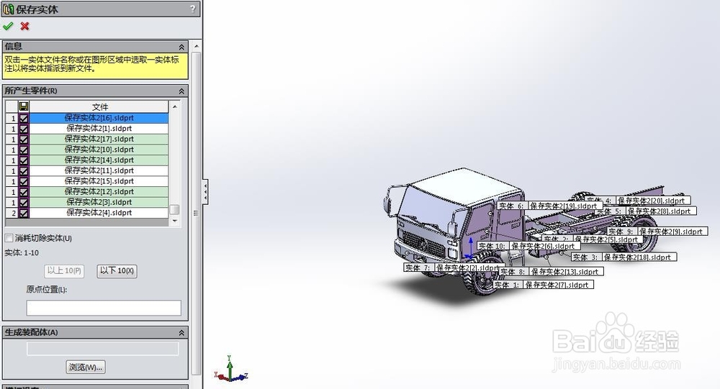
Task: Click the 实体 1 callout 保存实体2[7].sldprt
Action: 543,285
